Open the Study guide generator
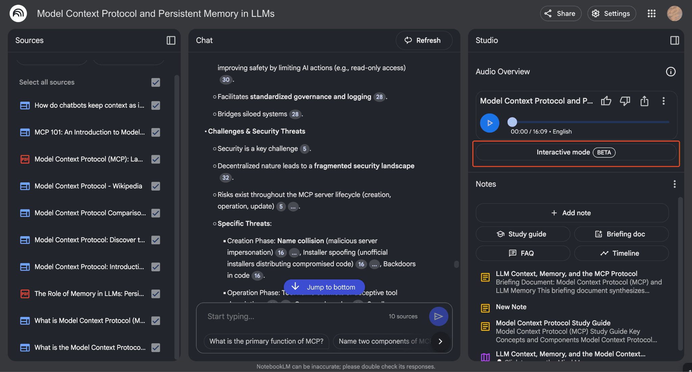The width and height of the screenshot is (692, 372). (x=522, y=234)
